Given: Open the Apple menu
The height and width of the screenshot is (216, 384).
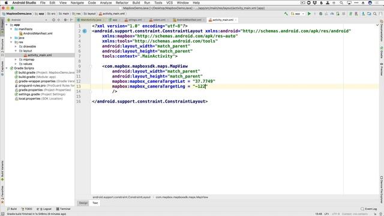Looking at the screenshot, I should pos(6,2).
